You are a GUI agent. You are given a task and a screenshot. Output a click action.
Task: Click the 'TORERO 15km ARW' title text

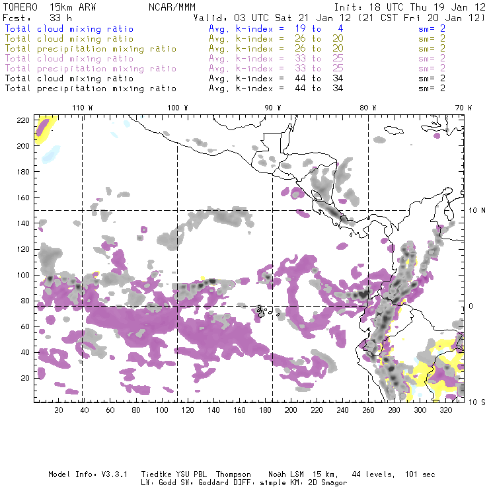coord(50,7)
